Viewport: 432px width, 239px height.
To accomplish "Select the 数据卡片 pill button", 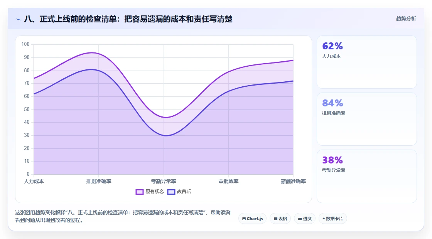I will click(333, 219).
